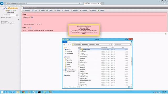Screen dimensions: 168x94
Task: Open Share ribbon tab in Explorer
Action: click(x=75, y=42)
